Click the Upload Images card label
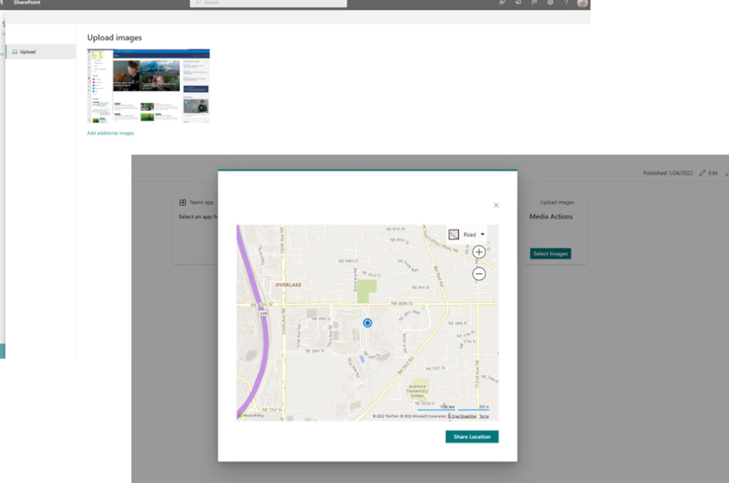This screenshot has width=729, height=483. [x=557, y=203]
